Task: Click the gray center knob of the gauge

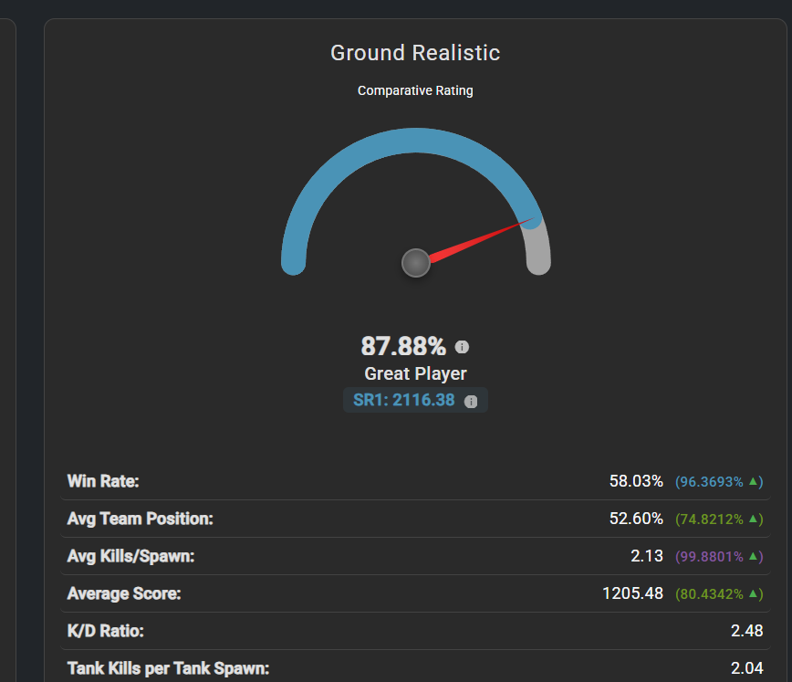Action: point(416,263)
